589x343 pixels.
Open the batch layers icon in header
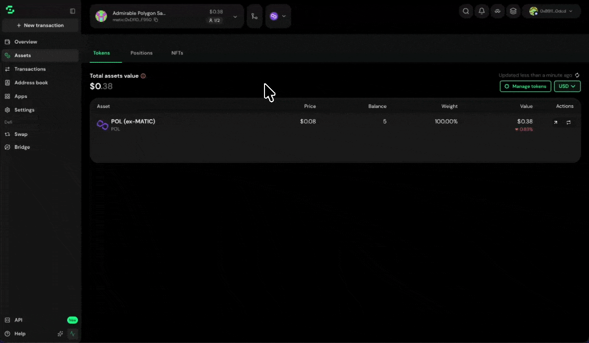(x=513, y=11)
